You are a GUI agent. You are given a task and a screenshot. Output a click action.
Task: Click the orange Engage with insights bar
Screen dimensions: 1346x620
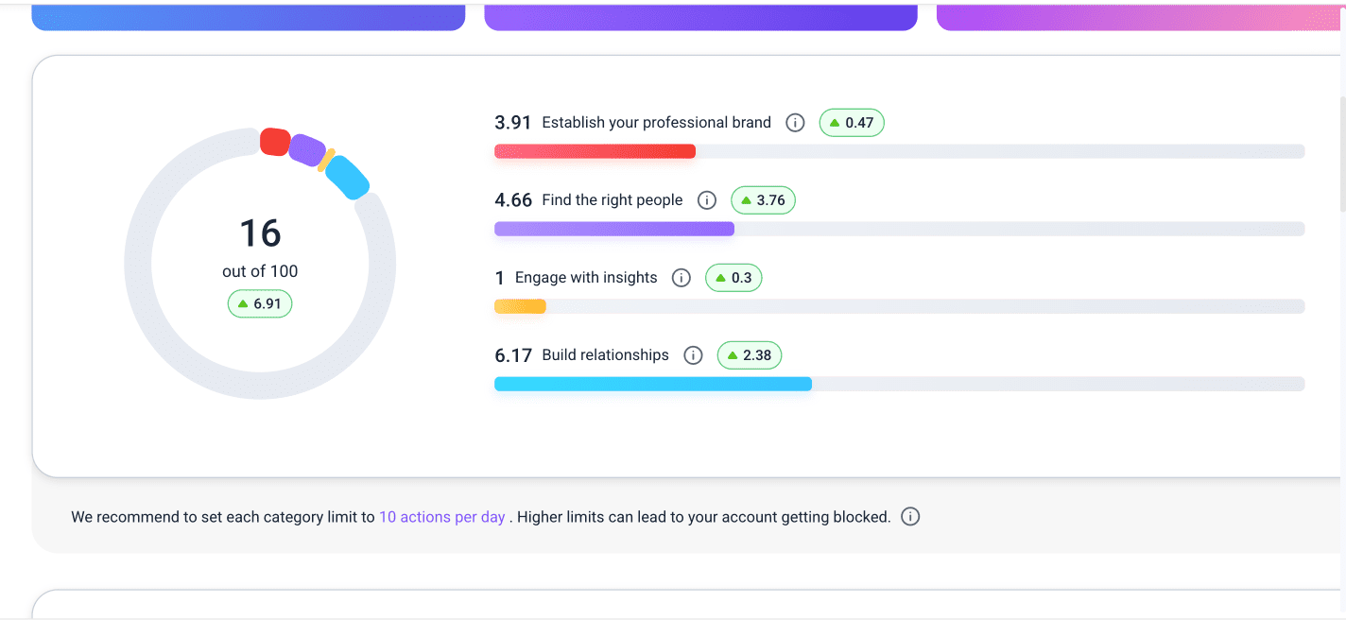pyautogui.click(x=520, y=306)
